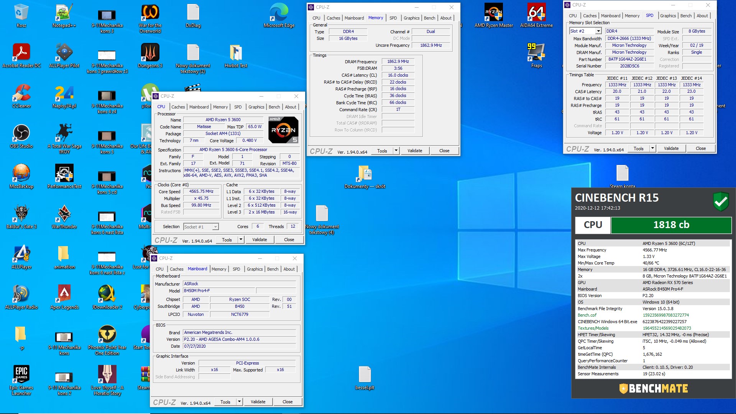Open PerformanceTest desktop icon

[64, 176]
